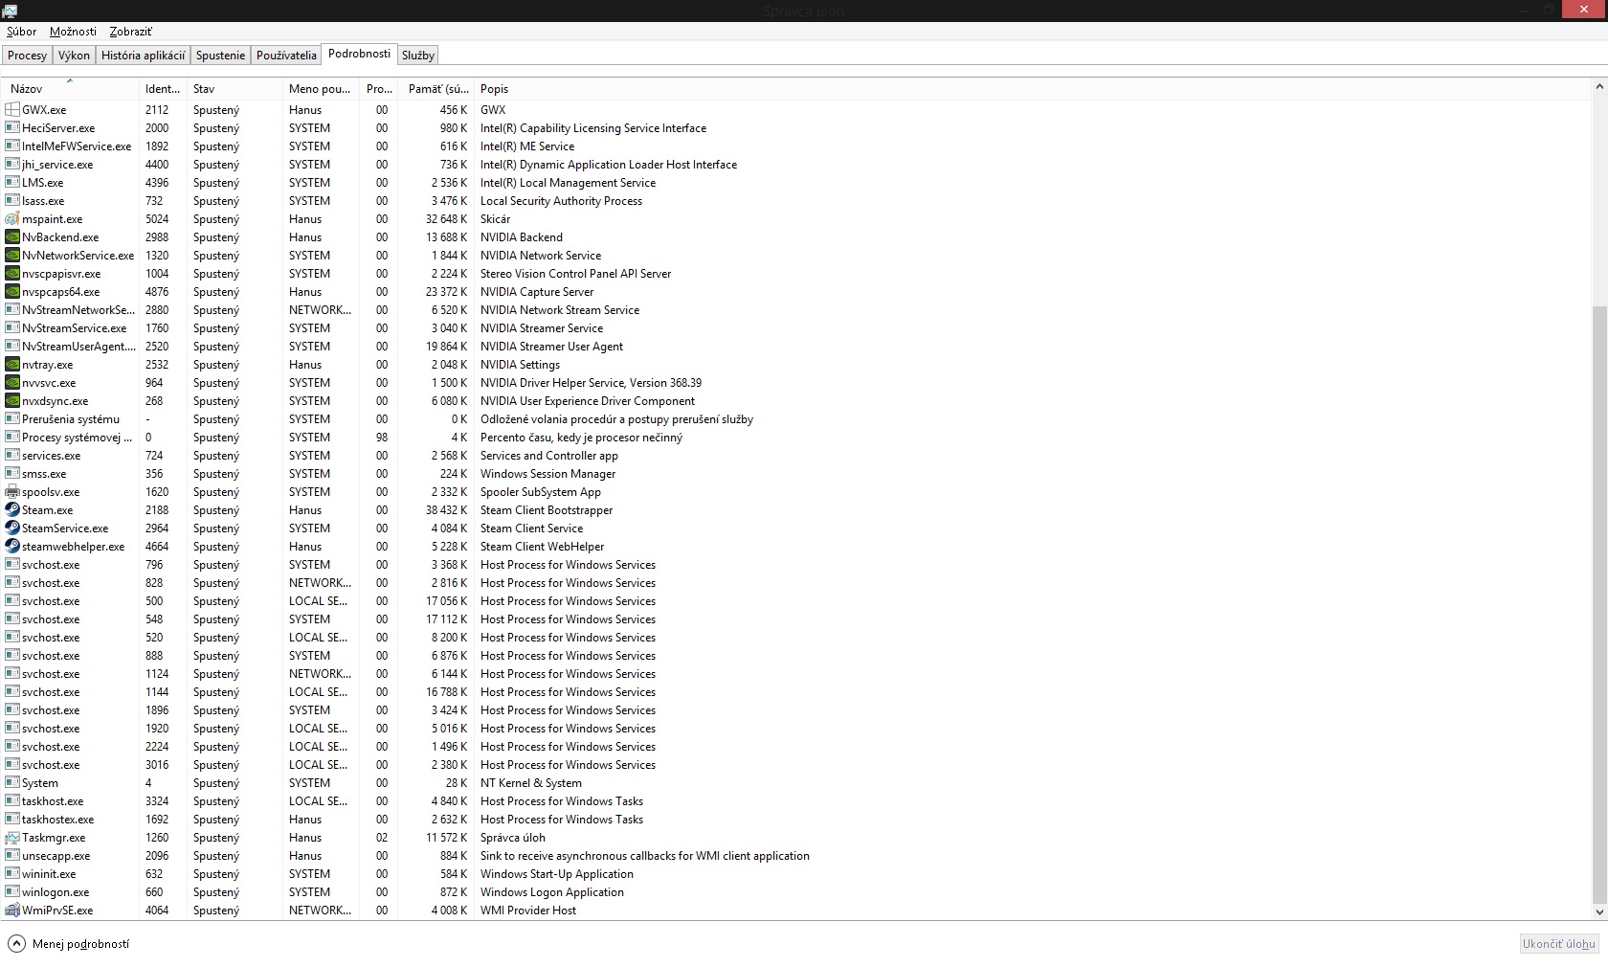
Task: Click the mspaint.exe process icon
Action: pyautogui.click(x=12, y=219)
